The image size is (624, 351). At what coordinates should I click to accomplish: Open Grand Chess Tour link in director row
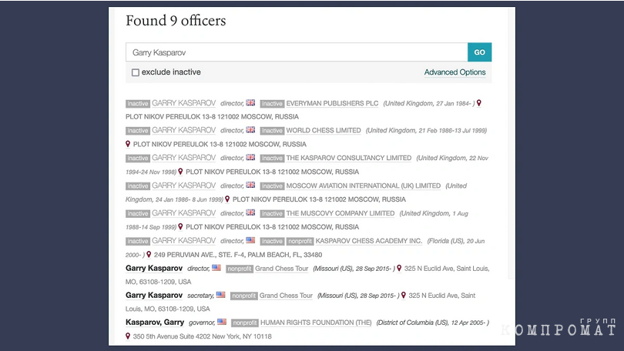[282, 269]
